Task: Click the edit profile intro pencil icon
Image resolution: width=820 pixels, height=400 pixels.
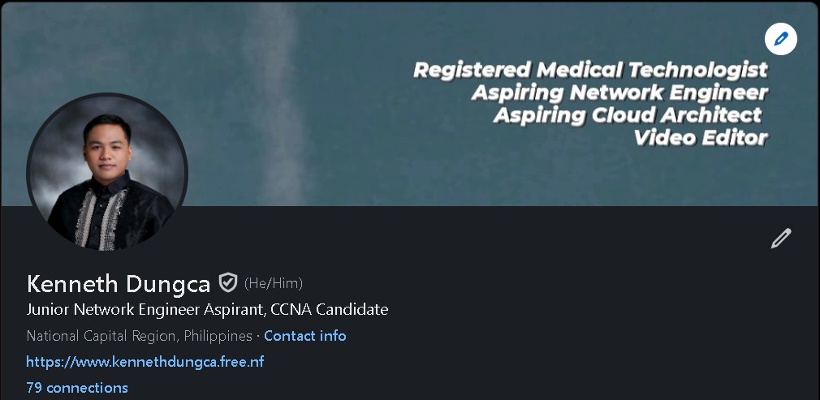Action: point(780,239)
